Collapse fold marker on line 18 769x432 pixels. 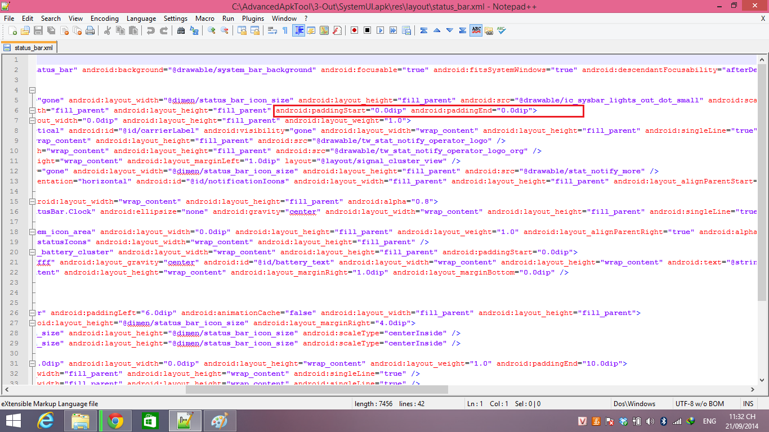click(x=32, y=232)
